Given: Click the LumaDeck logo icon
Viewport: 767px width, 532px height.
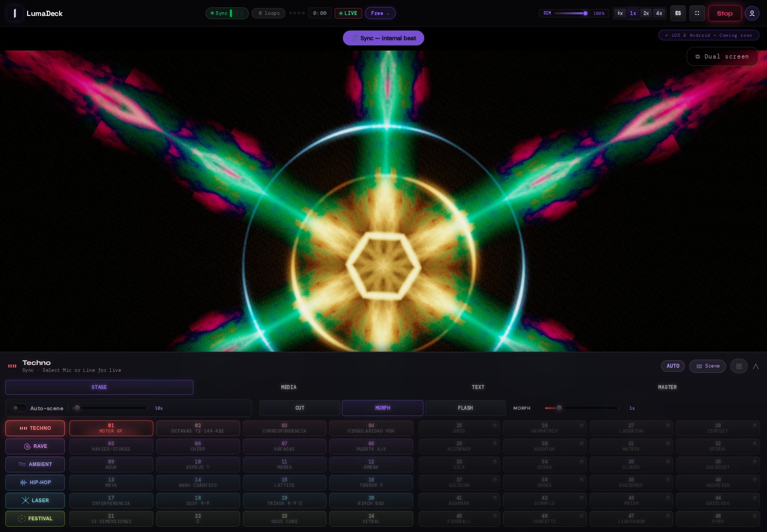Looking at the screenshot, I should (14, 13).
